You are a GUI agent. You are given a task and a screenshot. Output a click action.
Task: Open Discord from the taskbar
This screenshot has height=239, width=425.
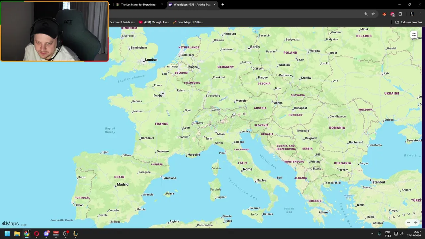(46, 234)
